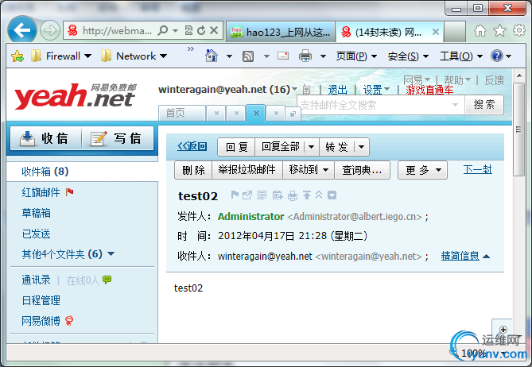Expand 其他4个文件夹 folder list
This screenshot has width=532, height=367.
111,253
